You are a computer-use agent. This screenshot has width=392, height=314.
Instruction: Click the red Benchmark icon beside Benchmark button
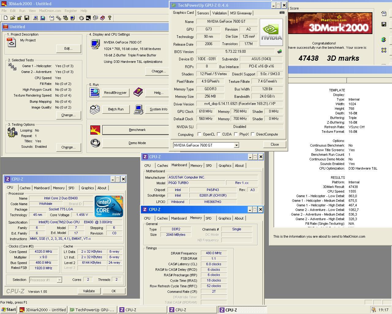point(95,130)
